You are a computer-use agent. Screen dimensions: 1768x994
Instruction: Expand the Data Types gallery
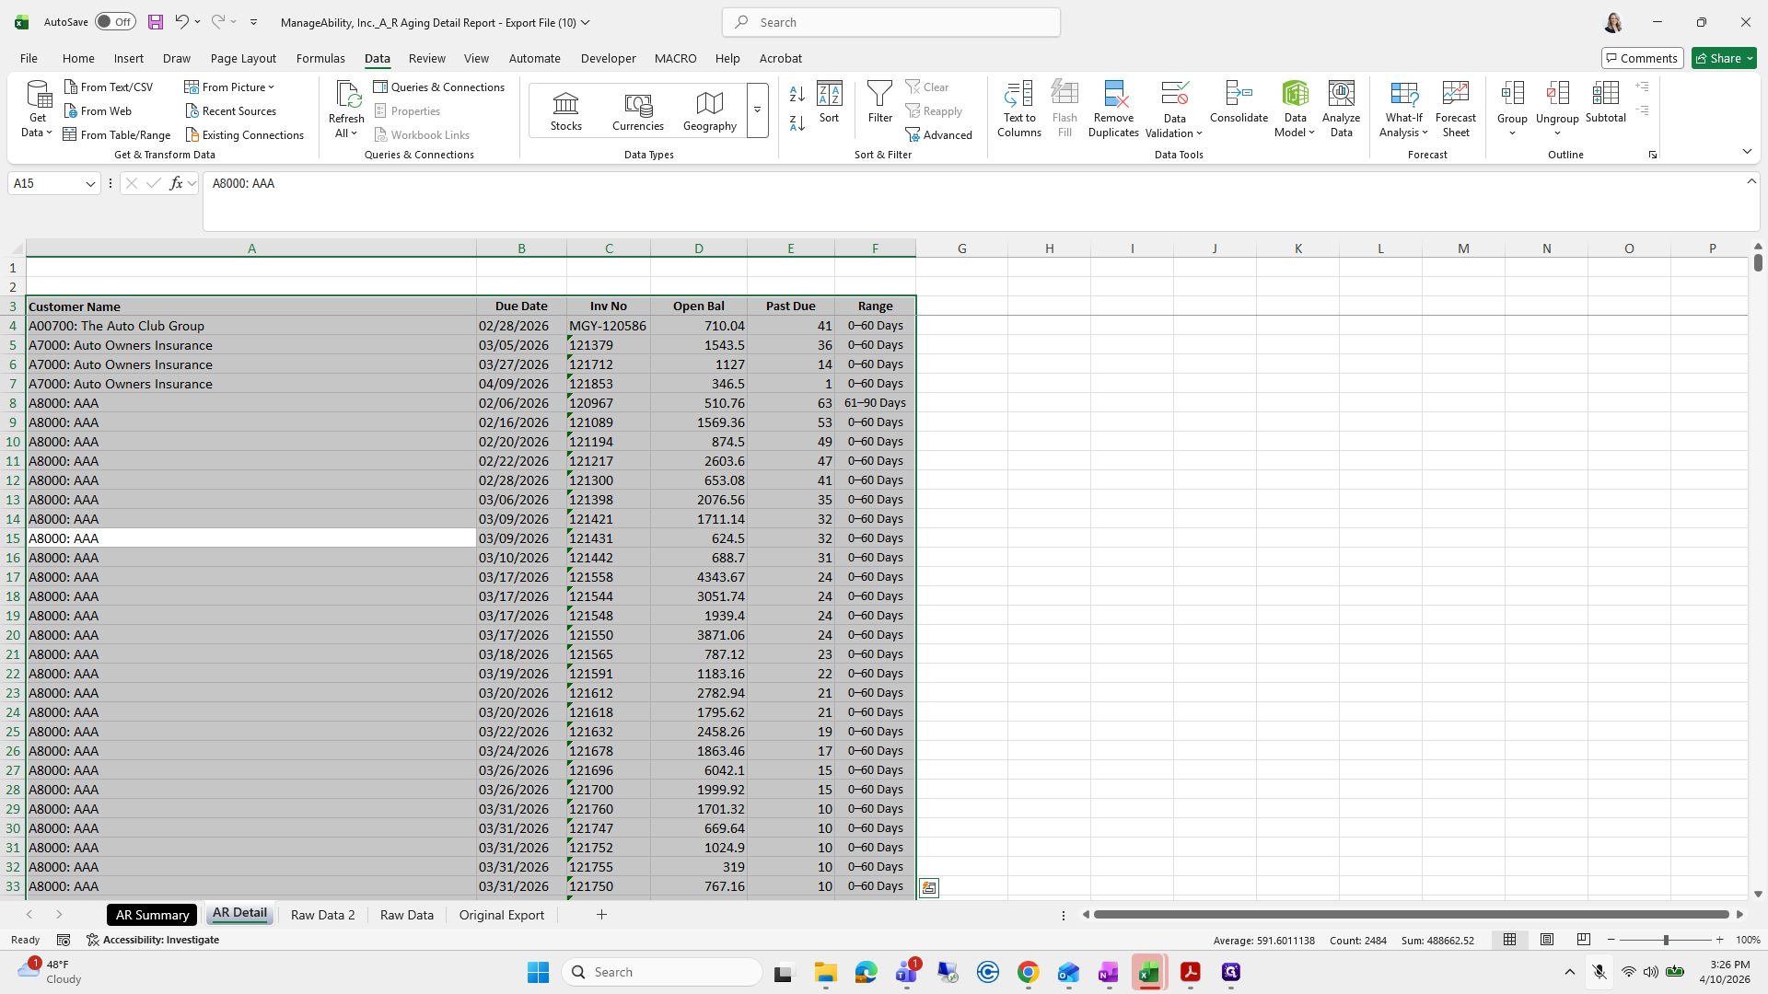[757, 110]
